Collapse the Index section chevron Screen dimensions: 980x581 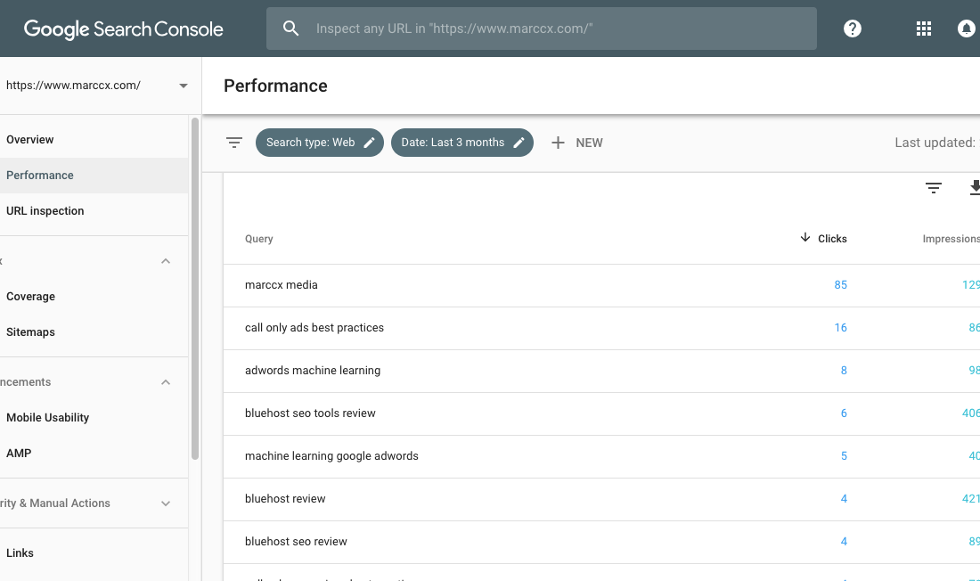166,261
